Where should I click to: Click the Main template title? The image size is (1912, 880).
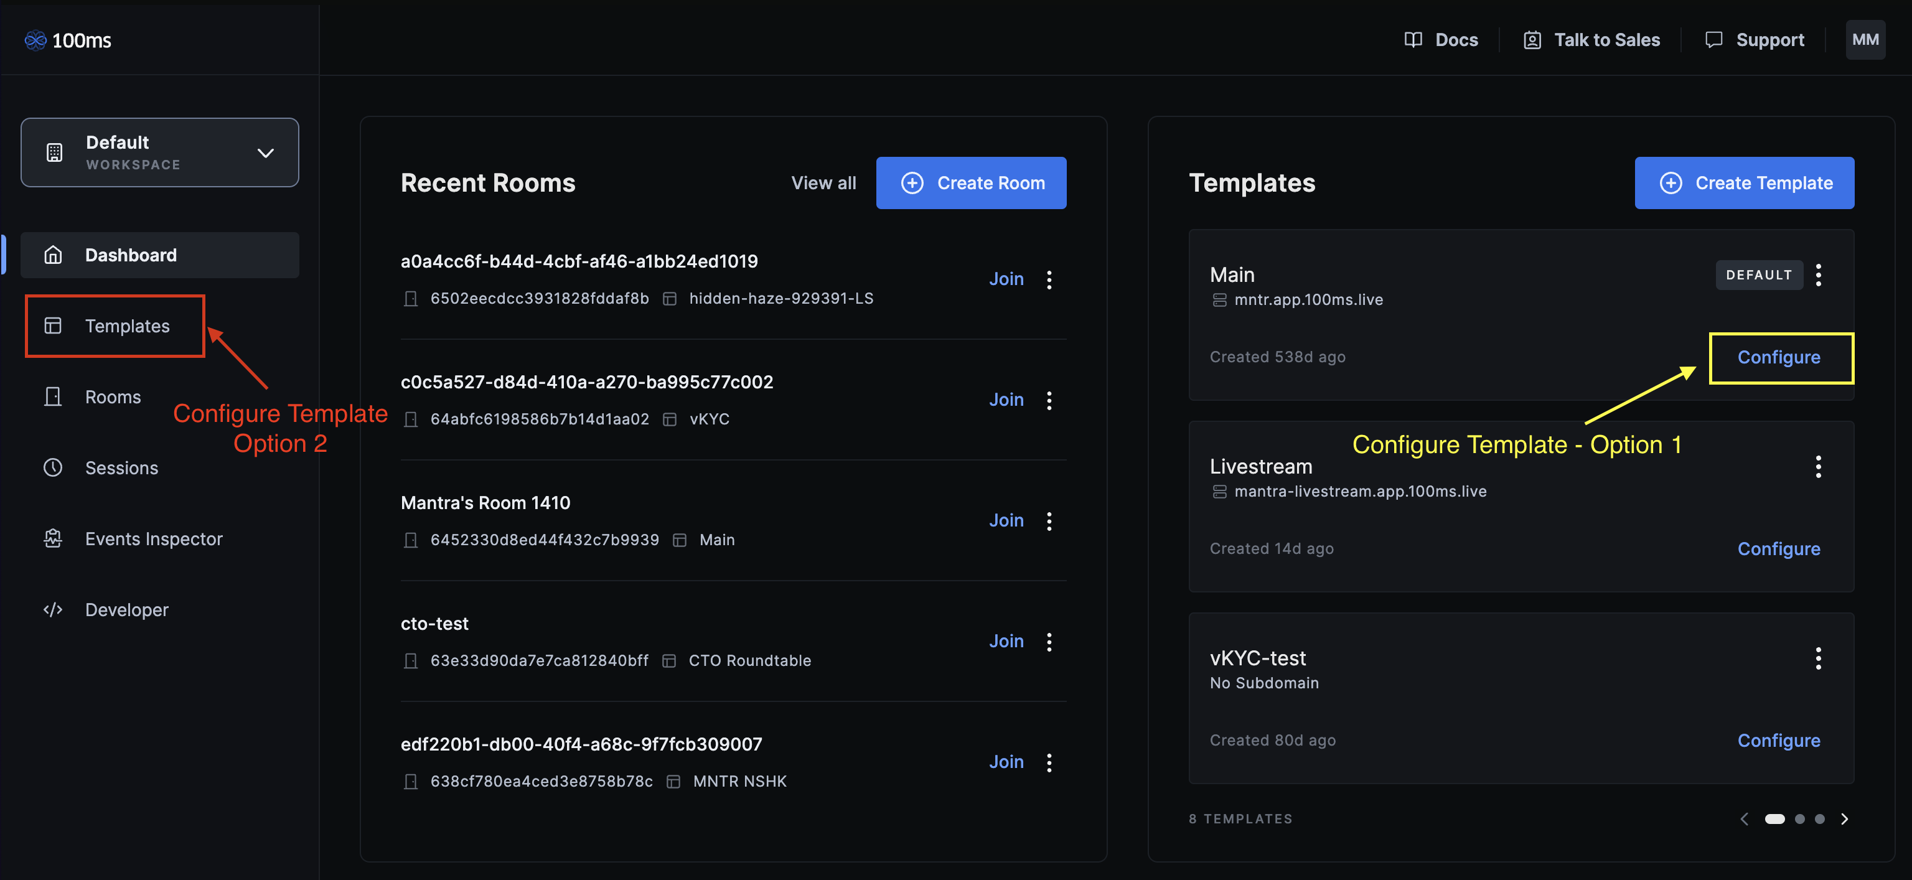1232,275
